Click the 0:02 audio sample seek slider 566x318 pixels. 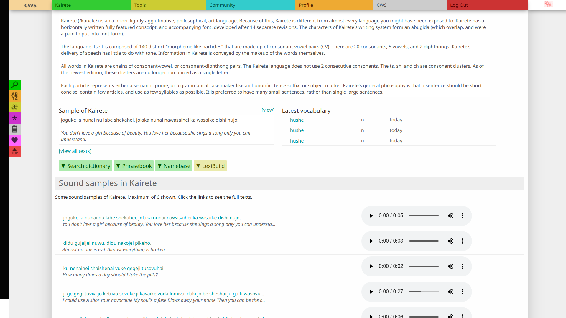click(x=424, y=266)
